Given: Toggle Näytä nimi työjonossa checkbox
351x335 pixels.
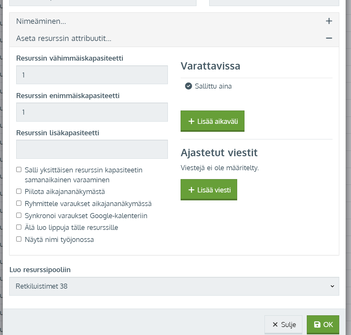Looking at the screenshot, I should (x=19, y=239).
